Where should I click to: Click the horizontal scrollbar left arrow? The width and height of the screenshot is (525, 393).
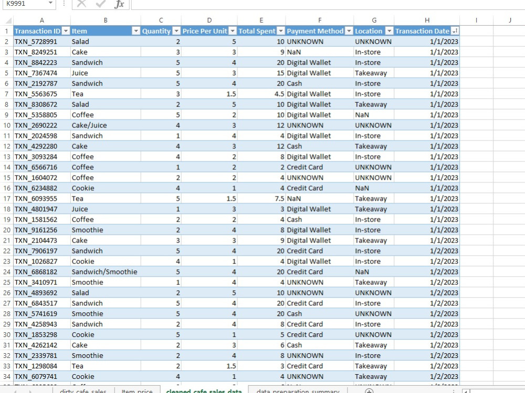point(466,391)
